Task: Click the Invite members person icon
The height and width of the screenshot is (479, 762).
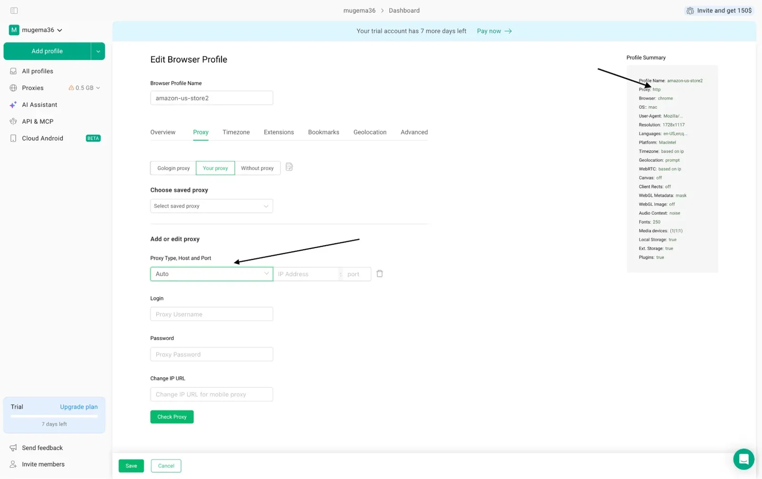Action: click(13, 464)
